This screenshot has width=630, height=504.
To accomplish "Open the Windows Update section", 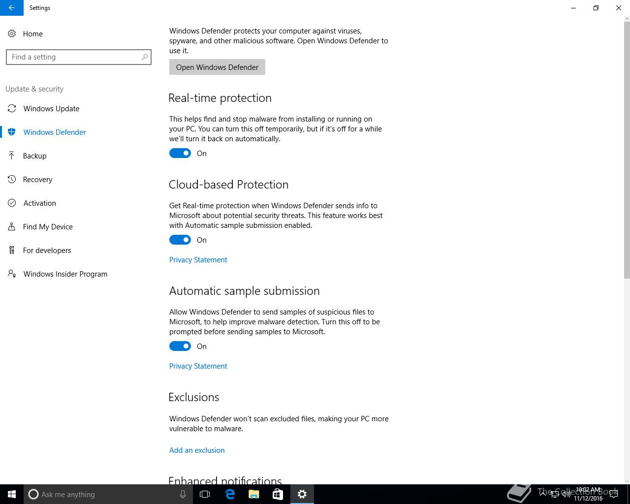I will (79, 108).
